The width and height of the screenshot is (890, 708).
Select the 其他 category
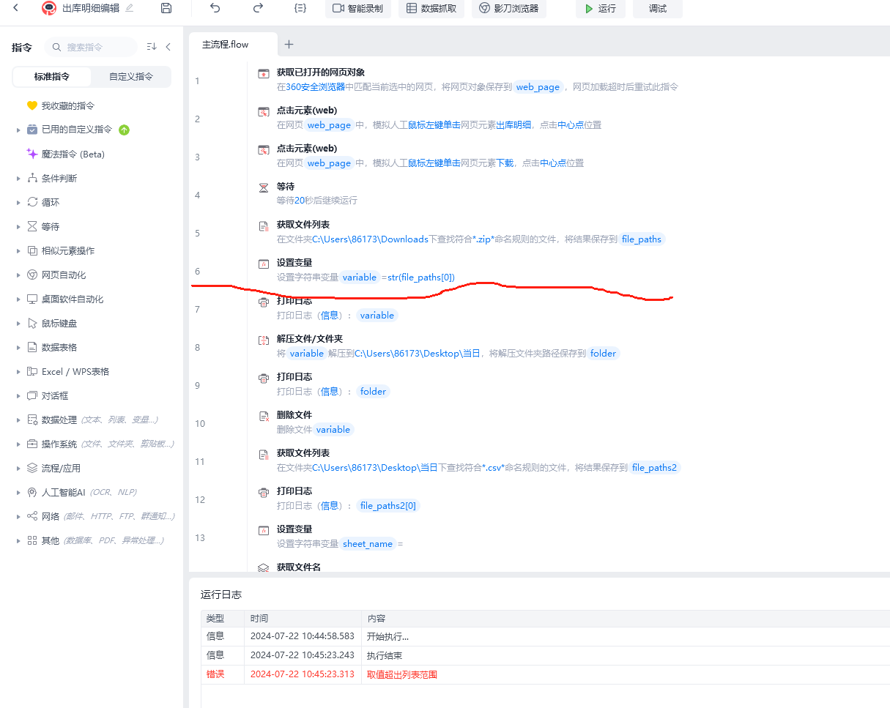[x=51, y=540]
